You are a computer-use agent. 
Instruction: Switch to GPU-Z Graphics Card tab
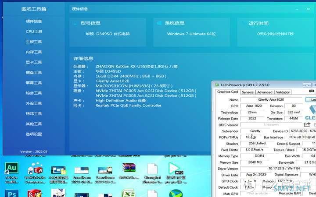point(227,91)
